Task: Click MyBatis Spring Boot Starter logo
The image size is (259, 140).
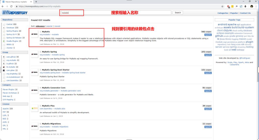Action: [34, 72]
